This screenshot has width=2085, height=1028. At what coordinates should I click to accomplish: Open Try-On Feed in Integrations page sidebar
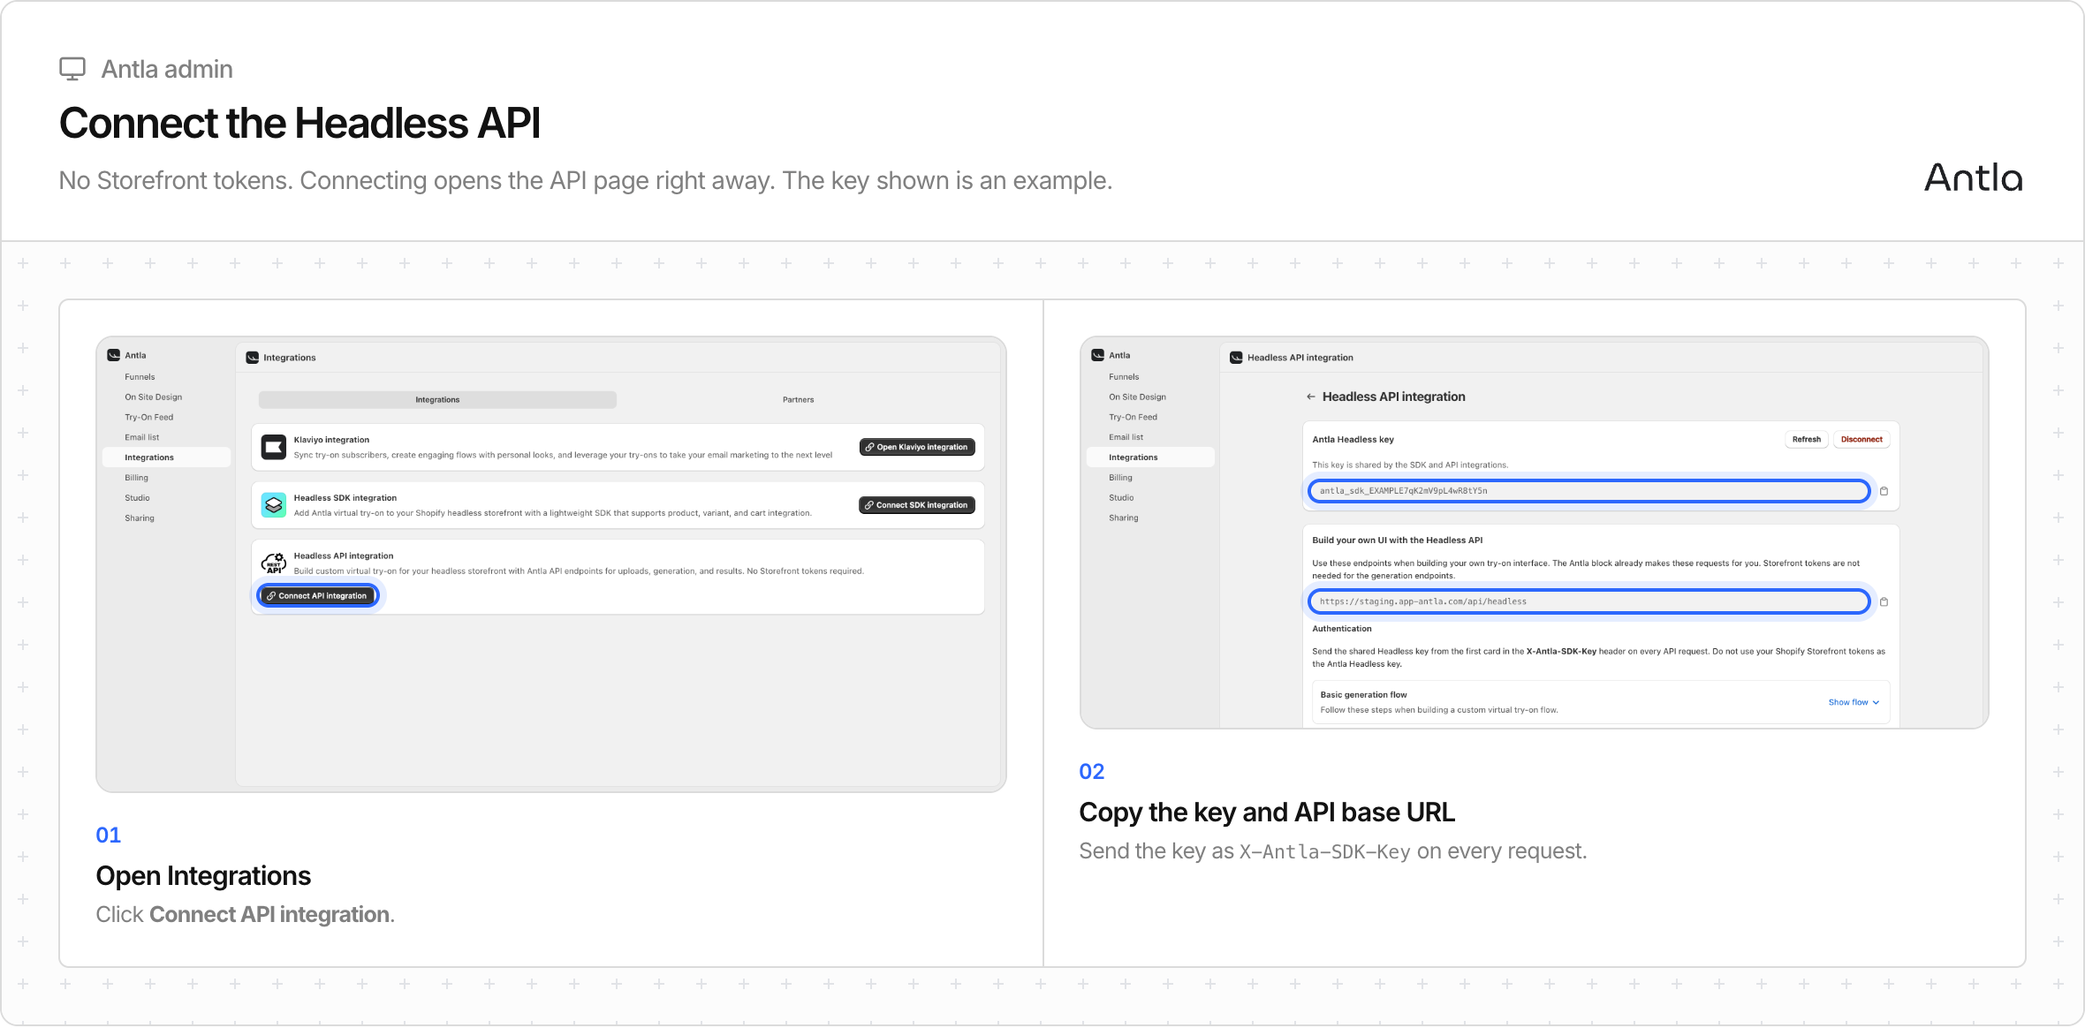click(x=148, y=418)
